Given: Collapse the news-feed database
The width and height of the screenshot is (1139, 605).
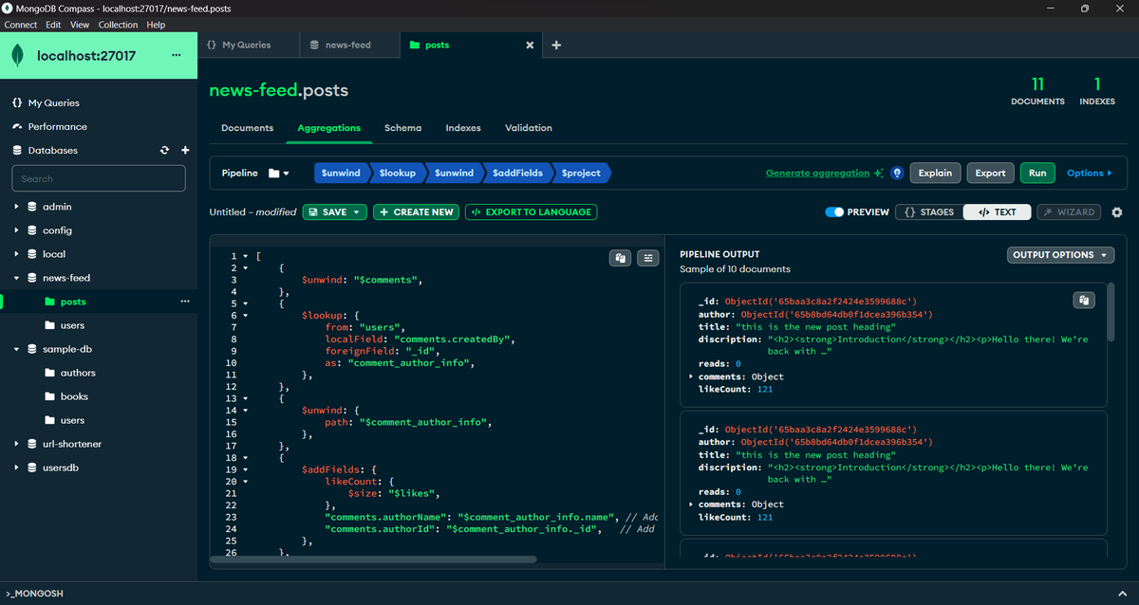Looking at the screenshot, I should click(x=16, y=278).
